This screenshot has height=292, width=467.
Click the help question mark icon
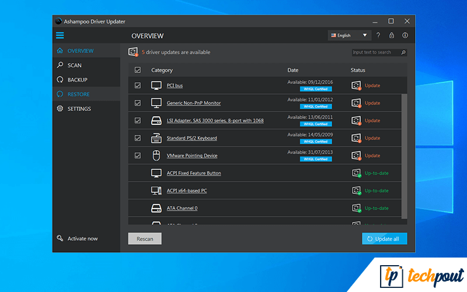point(378,36)
